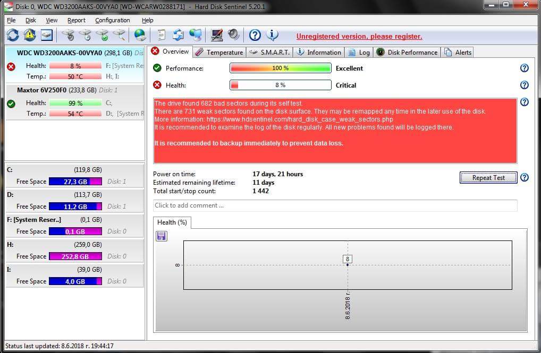The image size is (541, 353).
Task: Click the Repeat Test button
Action: pos(488,178)
